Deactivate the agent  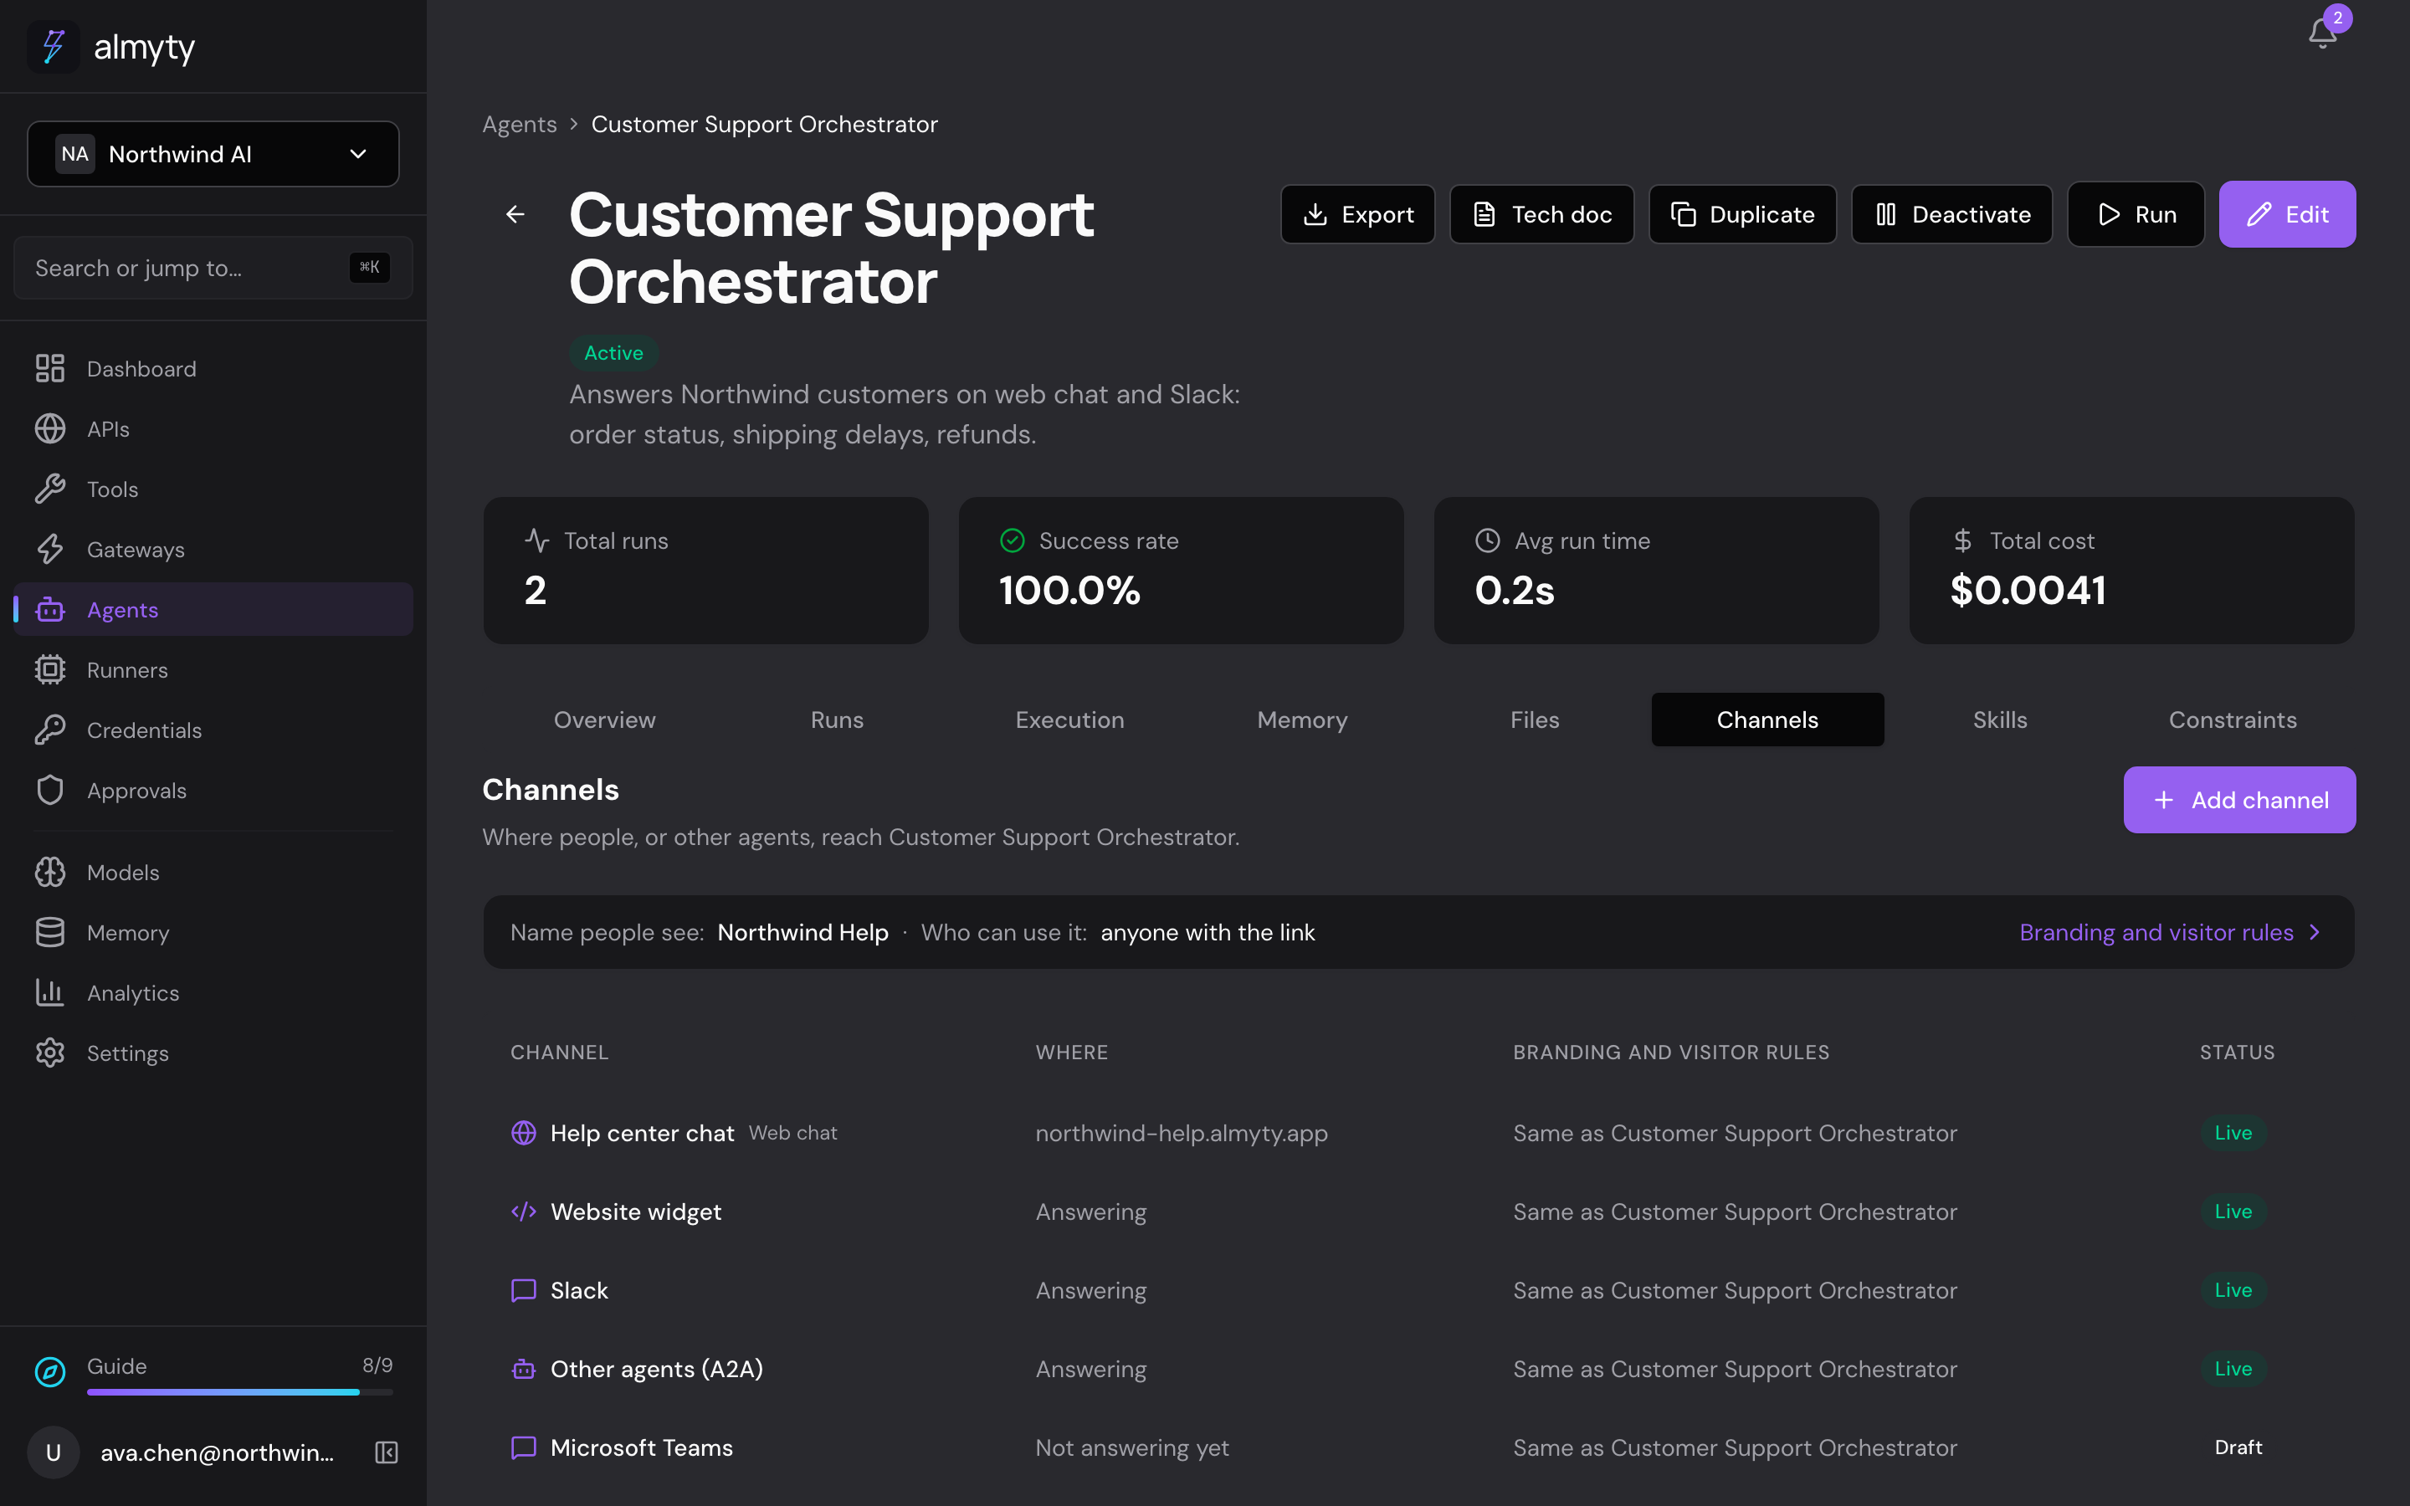click(1952, 214)
